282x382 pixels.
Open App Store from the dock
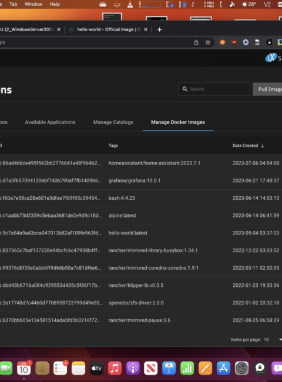tap(223, 368)
